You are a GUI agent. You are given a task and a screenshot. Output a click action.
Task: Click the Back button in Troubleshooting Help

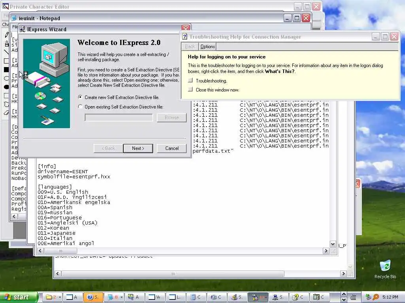point(190,47)
